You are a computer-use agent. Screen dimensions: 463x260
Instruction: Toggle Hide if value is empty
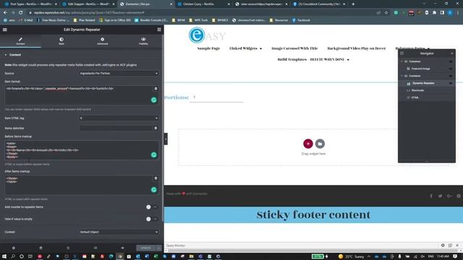pyautogui.click(x=152, y=219)
